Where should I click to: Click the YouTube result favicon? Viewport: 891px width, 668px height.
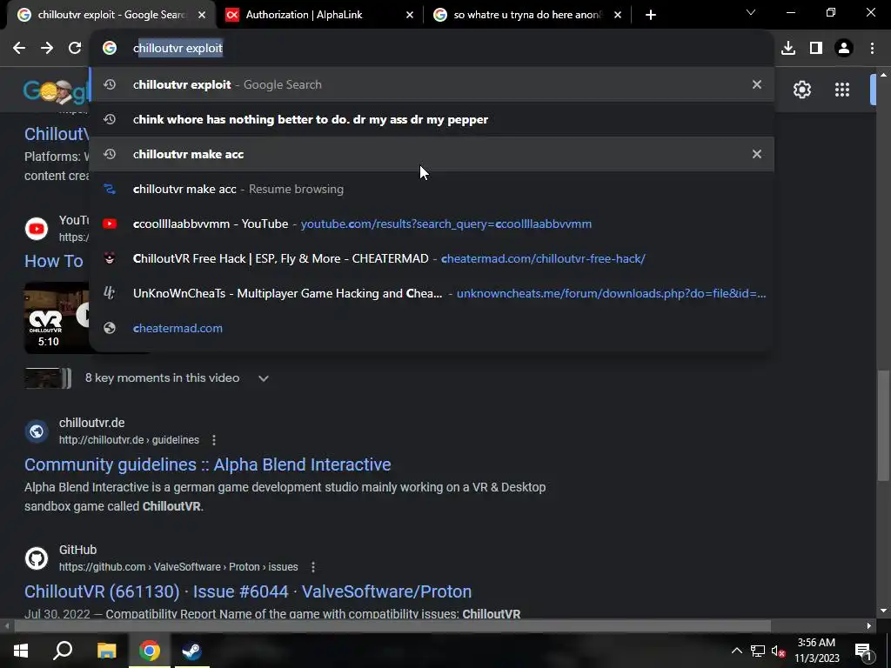pos(37,229)
